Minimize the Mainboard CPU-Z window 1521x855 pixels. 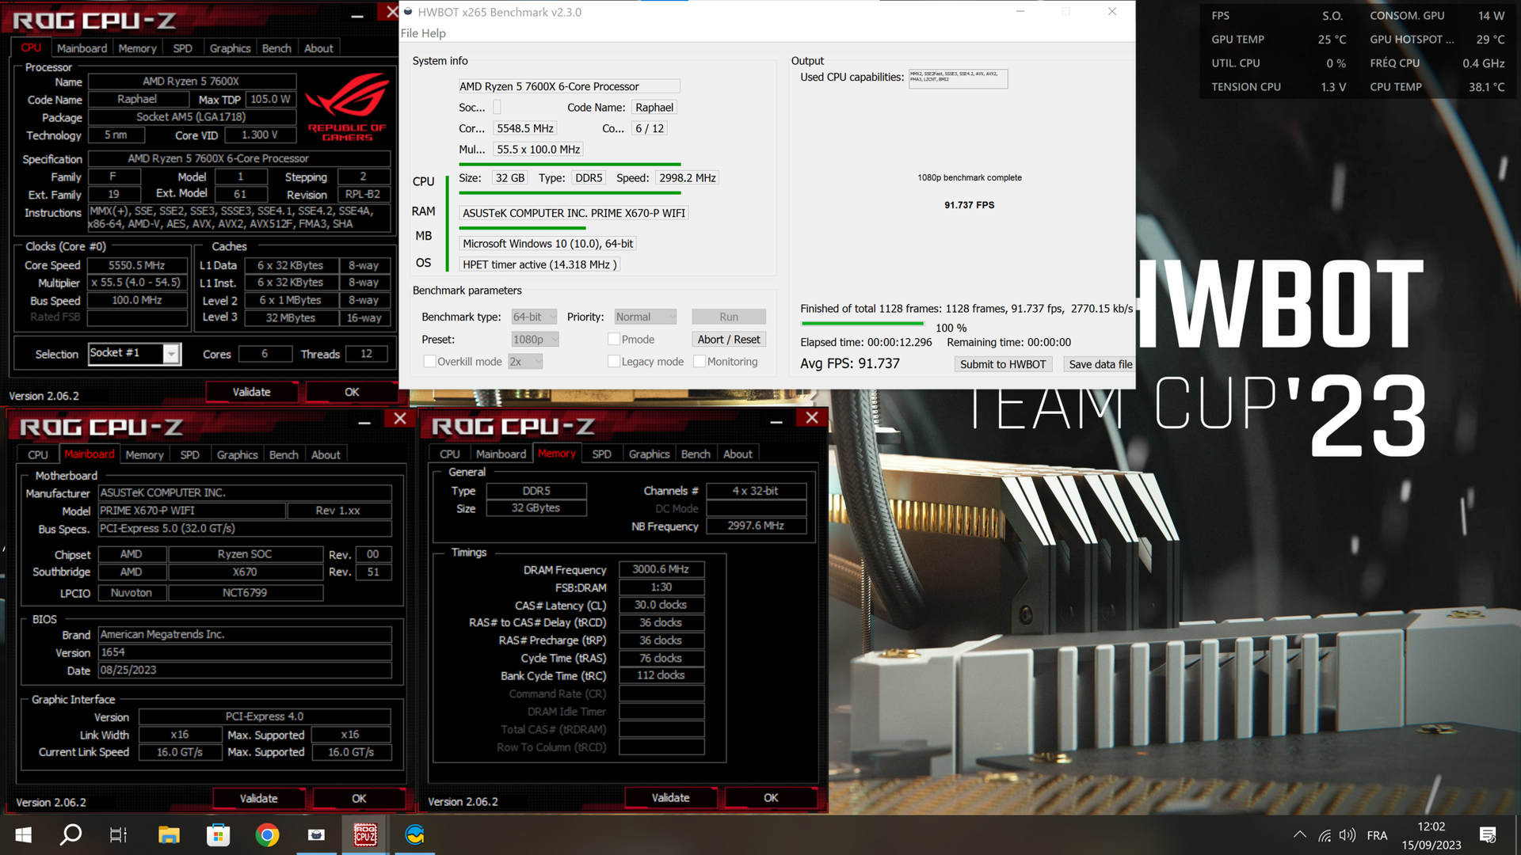pyautogui.click(x=364, y=422)
